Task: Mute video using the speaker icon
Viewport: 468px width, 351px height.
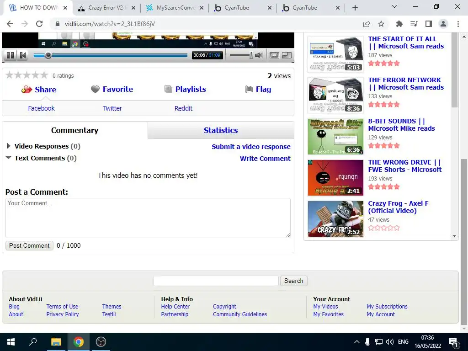Action: (x=259, y=55)
